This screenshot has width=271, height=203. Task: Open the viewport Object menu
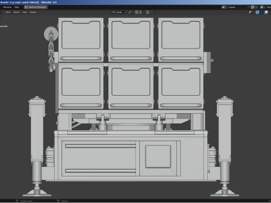pyautogui.click(x=33, y=12)
